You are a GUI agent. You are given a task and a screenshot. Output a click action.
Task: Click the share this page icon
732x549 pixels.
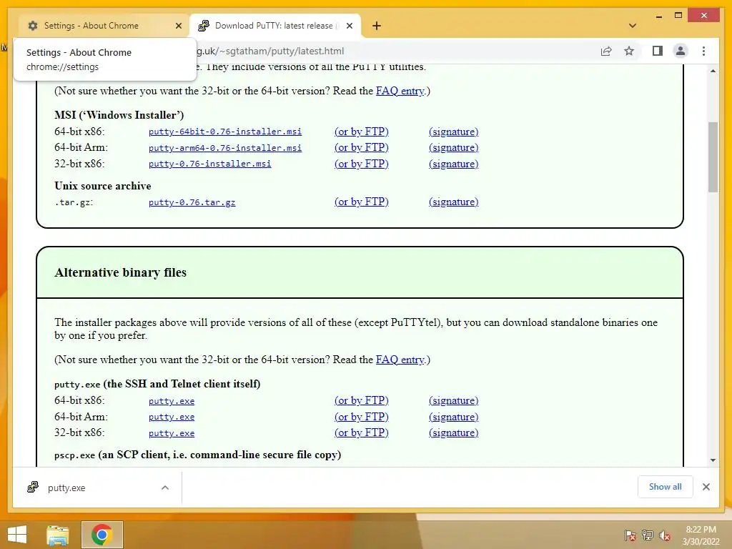point(606,51)
